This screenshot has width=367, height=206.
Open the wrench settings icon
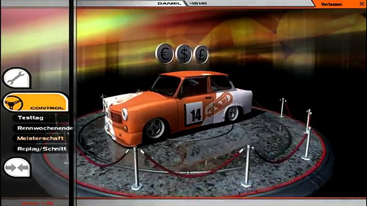coord(17,78)
